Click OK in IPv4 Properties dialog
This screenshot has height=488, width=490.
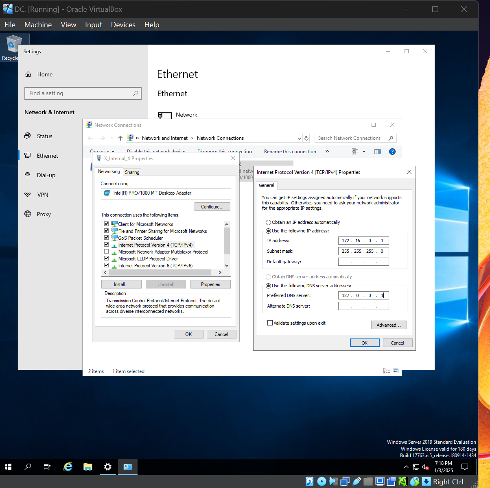point(365,343)
